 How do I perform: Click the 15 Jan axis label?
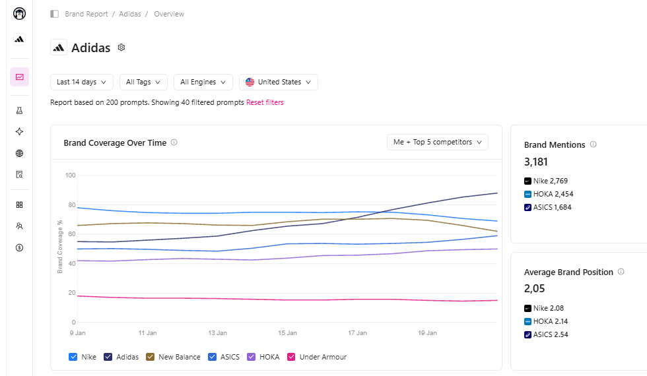click(287, 333)
